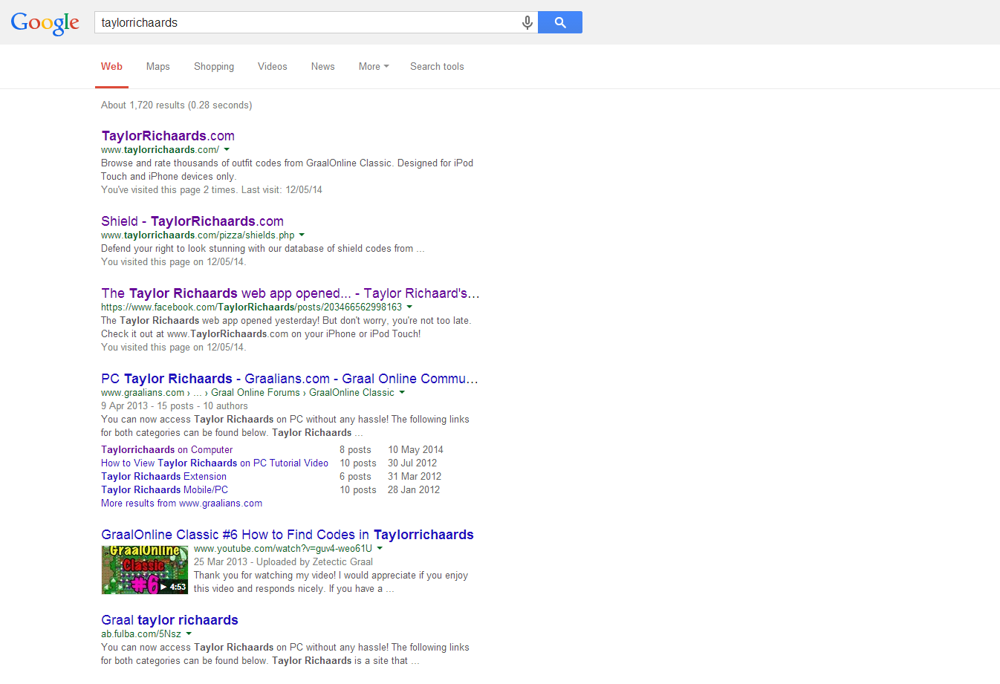Open the TaylorRichaards.com result
The width and height of the screenshot is (1000, 684).
point(168,136)
